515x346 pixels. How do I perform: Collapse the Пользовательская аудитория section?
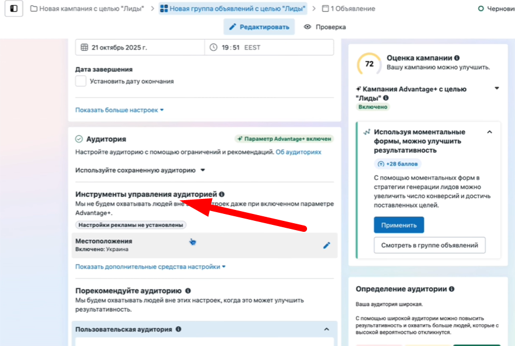(x=326, y=329)
